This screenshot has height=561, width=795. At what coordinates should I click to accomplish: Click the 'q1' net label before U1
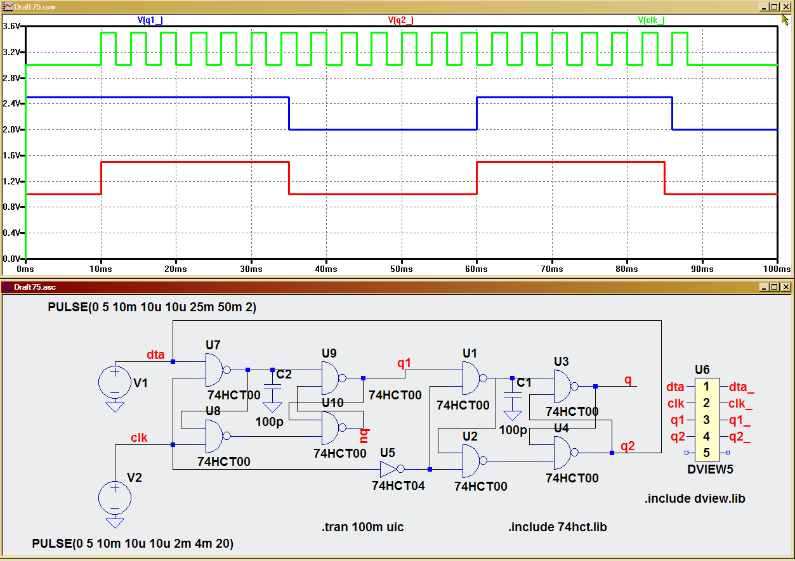(x=404, y=363)
